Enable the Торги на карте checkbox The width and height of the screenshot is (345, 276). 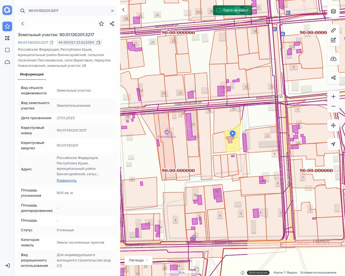tap(219, 10)
